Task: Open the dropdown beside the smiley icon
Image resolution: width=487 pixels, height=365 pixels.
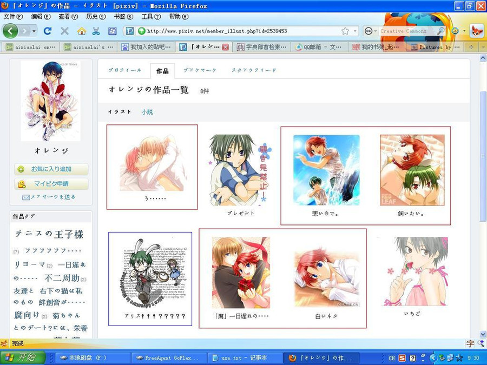Action: pyautogui.click(x=464, y=31)
